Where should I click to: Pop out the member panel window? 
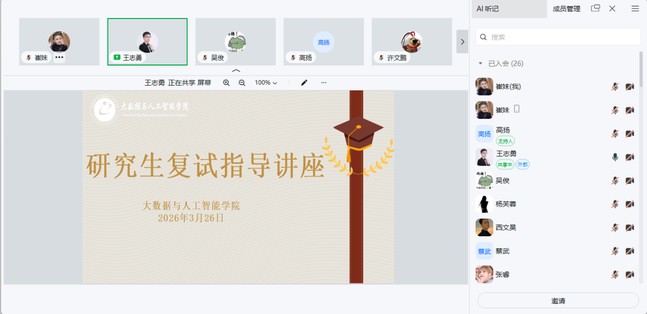[596, 8]
